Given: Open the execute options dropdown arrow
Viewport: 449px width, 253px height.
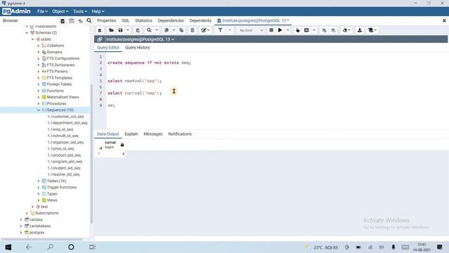Looking at the screenshot, I should point(288,30).
